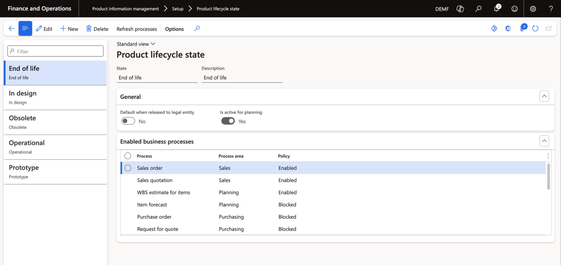The height and width of the screenshot is (265, 561).
Task: Click into the Filter search box
Action: [x=55, y=51]
